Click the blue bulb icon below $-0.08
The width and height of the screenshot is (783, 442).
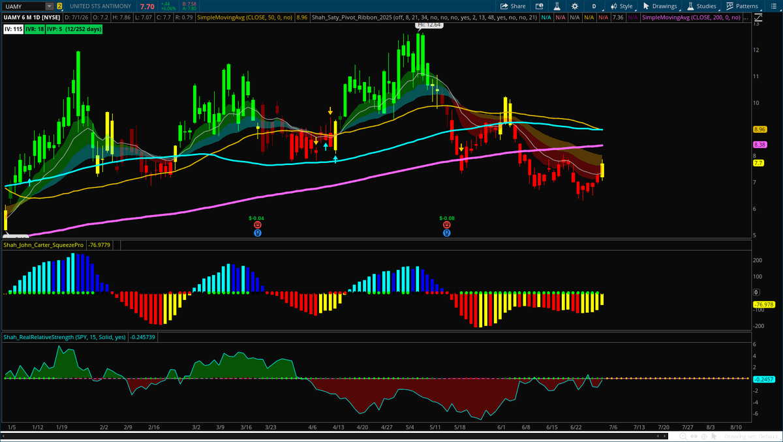446,231
